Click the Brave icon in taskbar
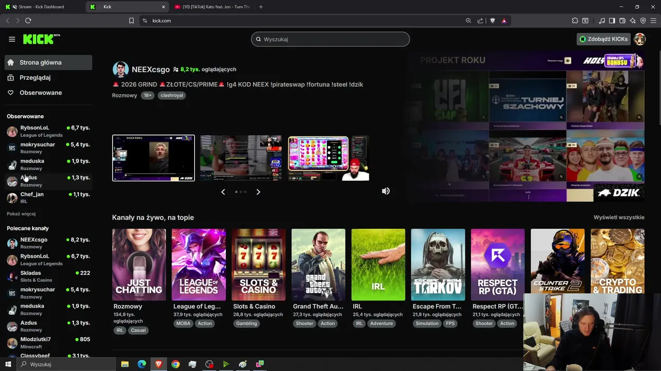 tap(159, 364)
